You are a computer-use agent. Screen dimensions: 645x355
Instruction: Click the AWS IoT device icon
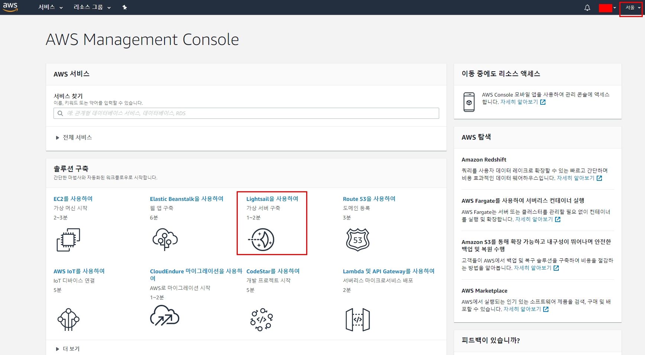coord(68,319)
